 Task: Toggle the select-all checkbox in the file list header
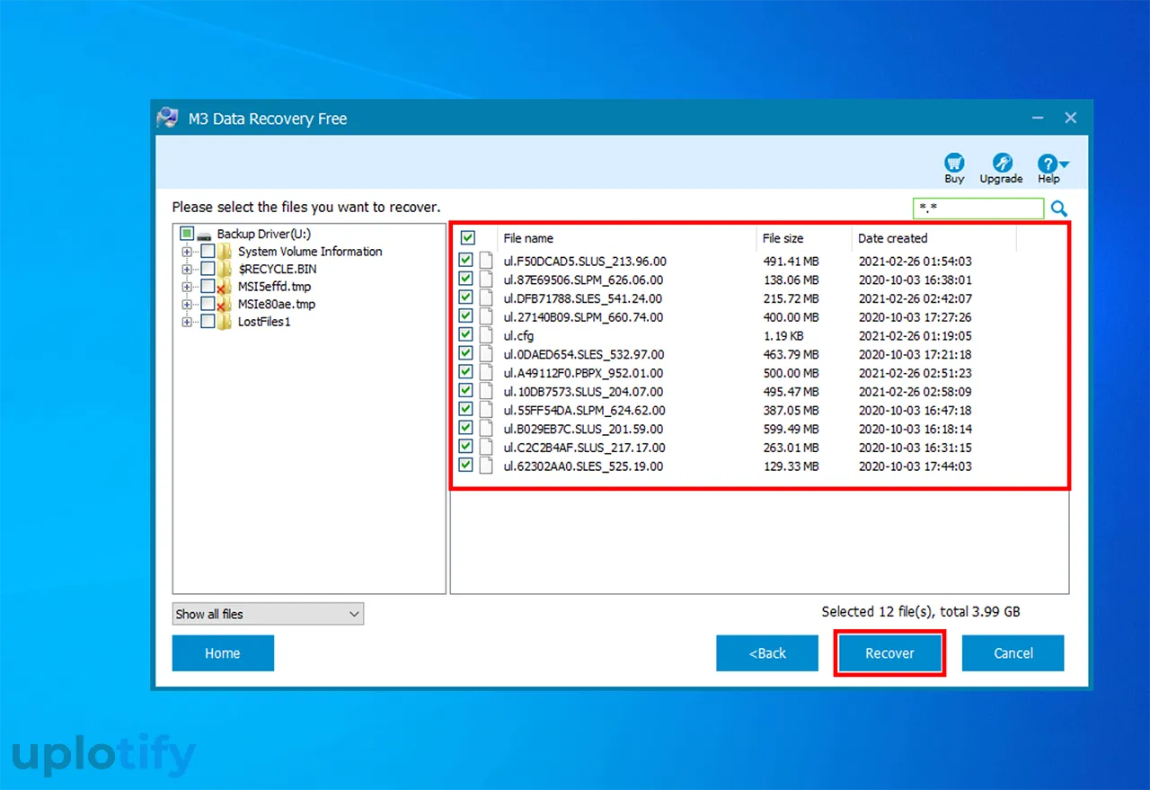coord(467,238)
